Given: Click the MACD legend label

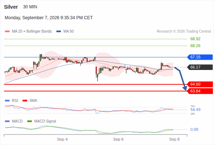Looking at the screenshot, I should [x=17, y=121].
